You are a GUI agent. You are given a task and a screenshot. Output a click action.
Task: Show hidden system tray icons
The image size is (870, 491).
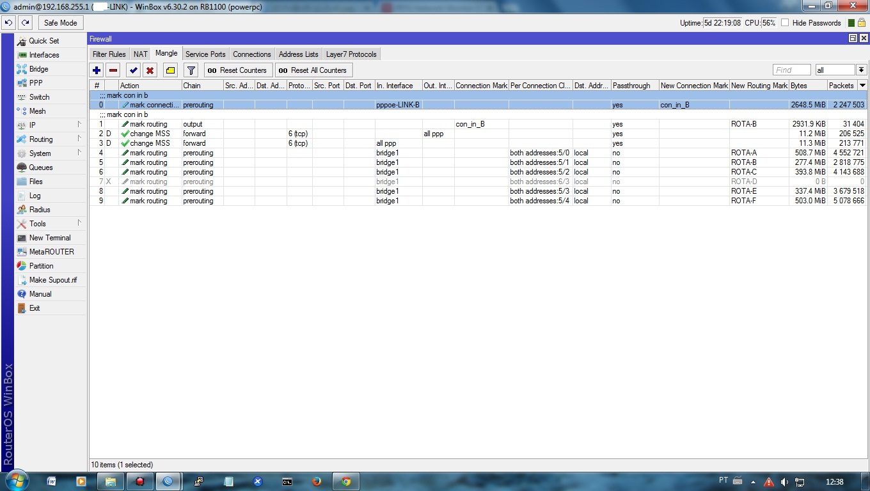753,482
